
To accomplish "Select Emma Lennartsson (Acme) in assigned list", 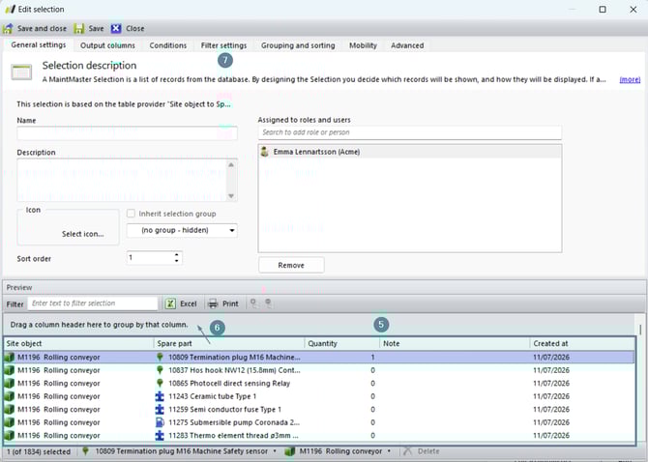I will tap(409, 152).
